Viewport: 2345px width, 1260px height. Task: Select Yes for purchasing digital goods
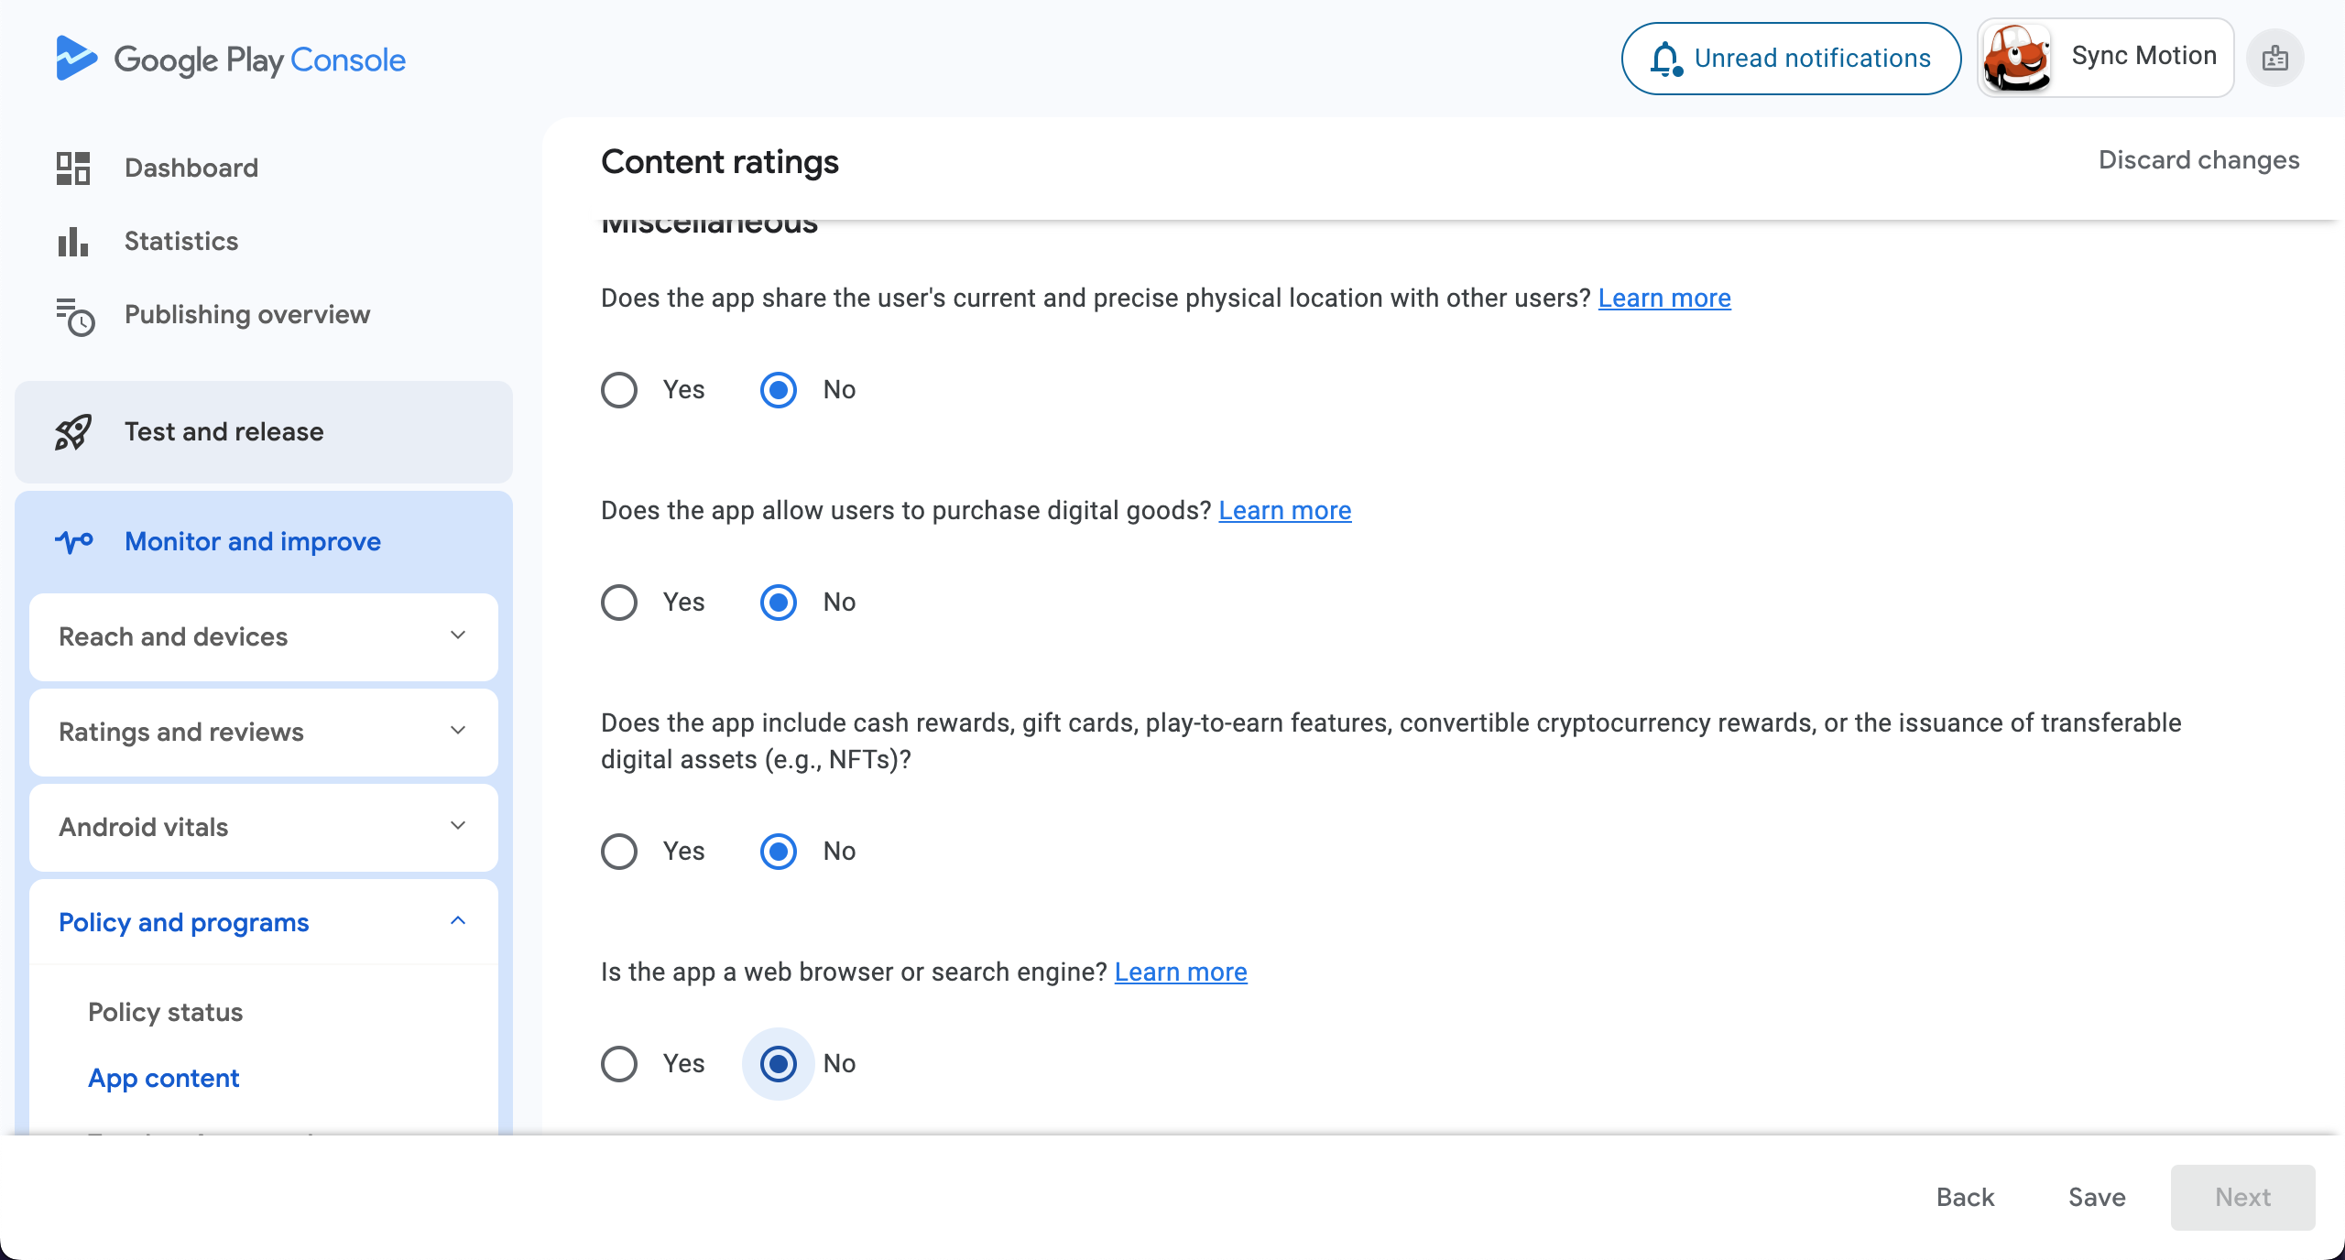click(619, 603)
